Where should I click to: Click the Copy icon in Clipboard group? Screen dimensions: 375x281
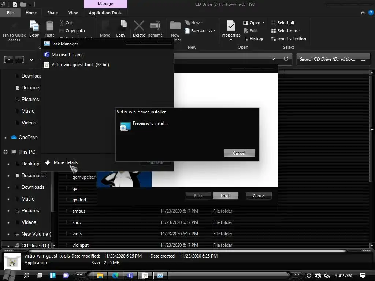pyautogui.click(x=34, y=26)
